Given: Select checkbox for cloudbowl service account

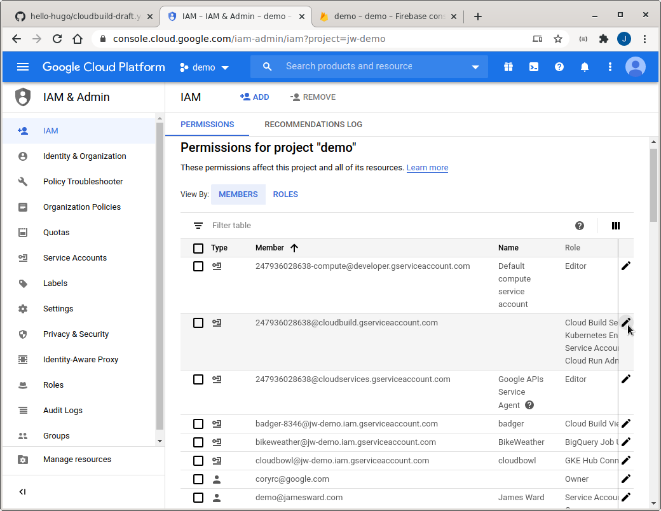Looking at the screenshot, I should [198, 460].
